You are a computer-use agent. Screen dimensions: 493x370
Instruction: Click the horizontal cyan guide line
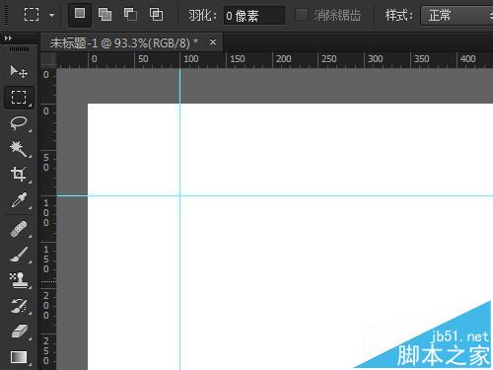pyautogui.click(x=275, y=195)
